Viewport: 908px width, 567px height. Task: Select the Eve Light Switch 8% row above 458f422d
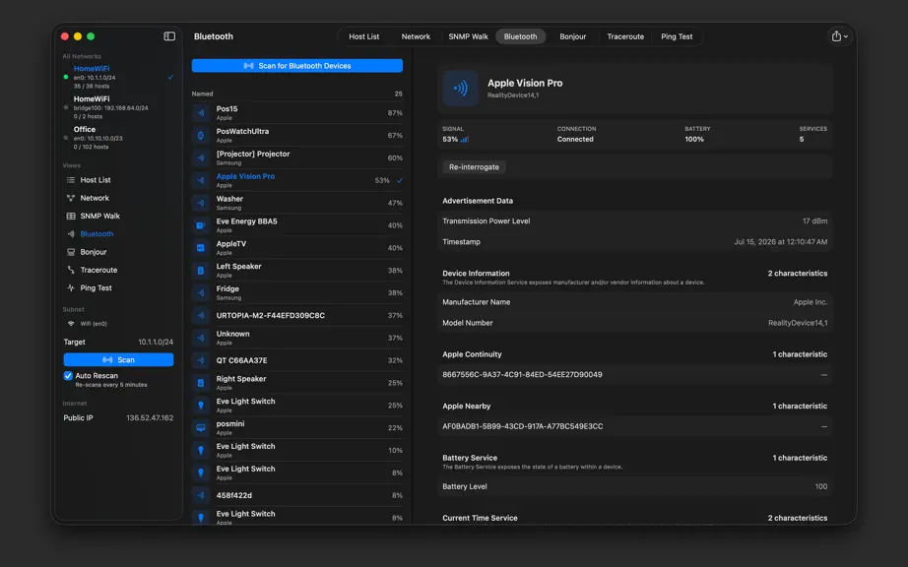297,472
